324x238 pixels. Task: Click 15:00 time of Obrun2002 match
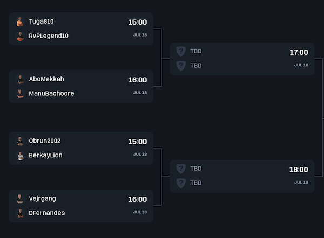click(x=137, y=142)
